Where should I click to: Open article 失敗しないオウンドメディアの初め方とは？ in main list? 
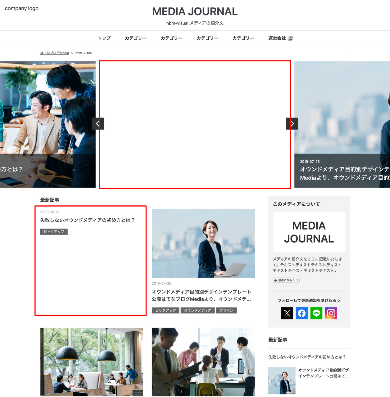click(87, 220)
